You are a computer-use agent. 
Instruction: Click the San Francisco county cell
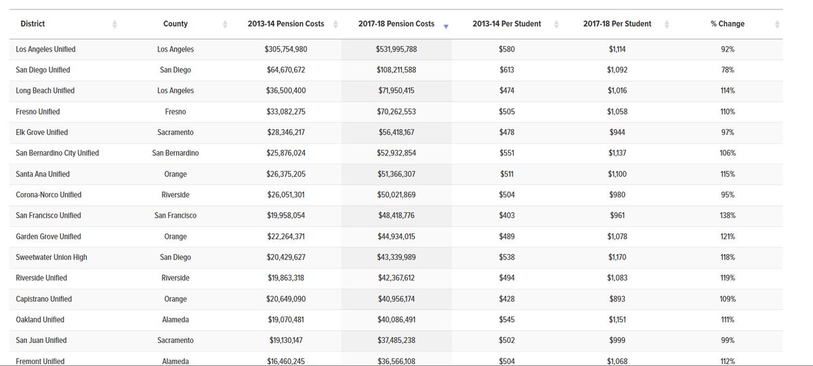(x=175, y=216)
